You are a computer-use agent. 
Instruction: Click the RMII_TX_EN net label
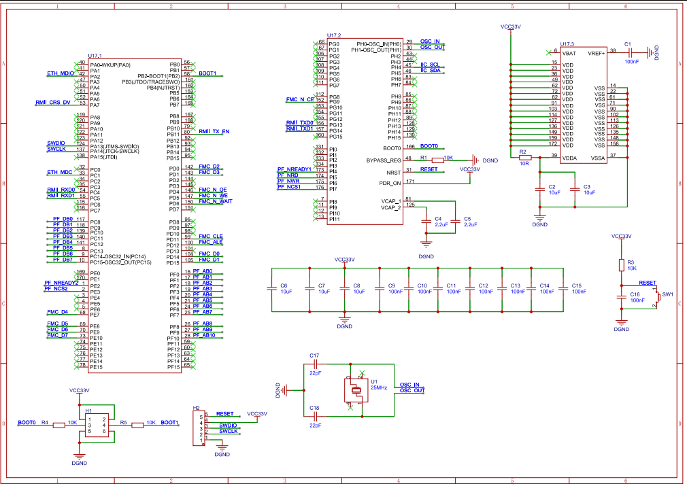(214, 131)
